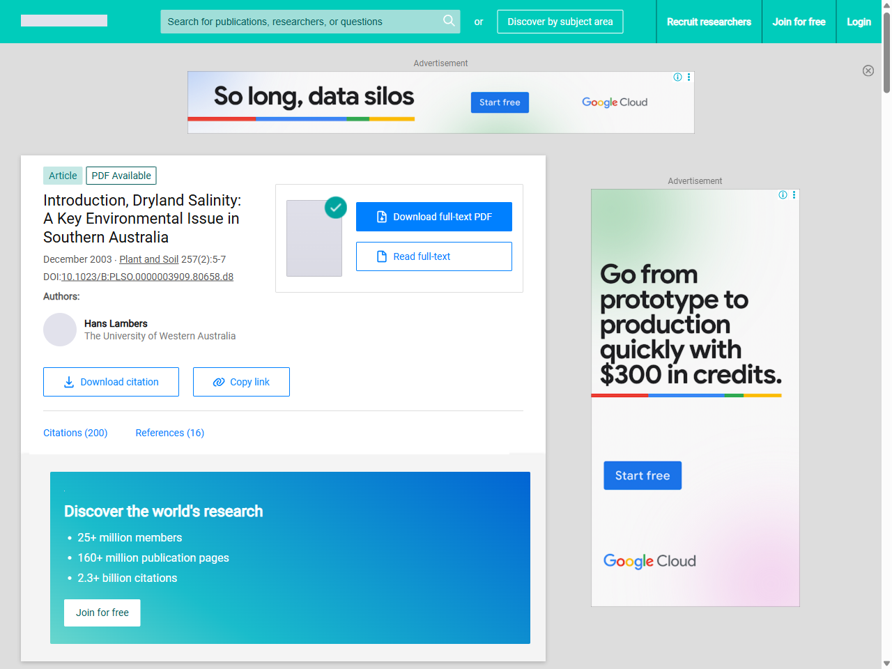Switch to the Citations (200) tab
Screen dimensions: 892x669
pyautogui.click(x=75, y=433)
